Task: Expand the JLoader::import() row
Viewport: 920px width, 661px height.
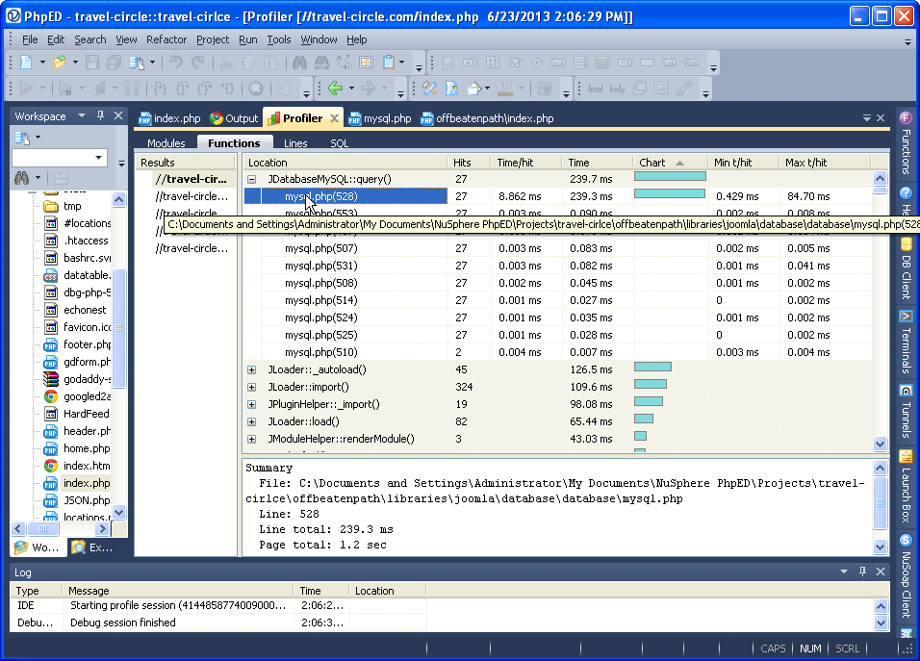Action: [251, 387]
